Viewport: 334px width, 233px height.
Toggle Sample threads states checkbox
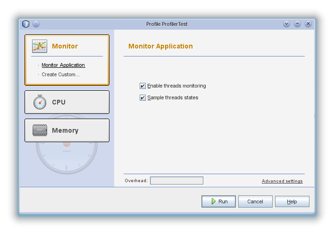pyautogui.click(x=142, y=97)
